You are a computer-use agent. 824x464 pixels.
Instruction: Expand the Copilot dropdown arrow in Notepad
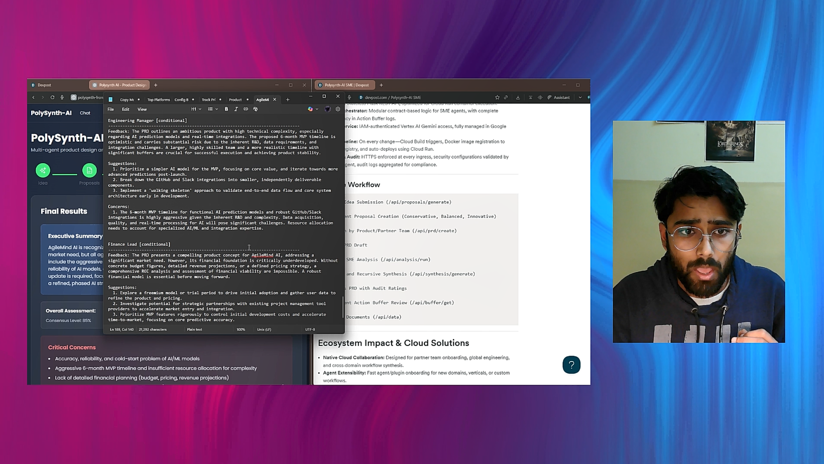(317, 109)
